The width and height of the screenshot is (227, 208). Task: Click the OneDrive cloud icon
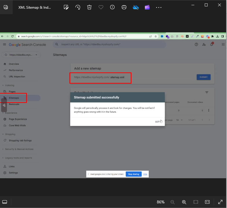pyautogui.click(x=136, y=7)
